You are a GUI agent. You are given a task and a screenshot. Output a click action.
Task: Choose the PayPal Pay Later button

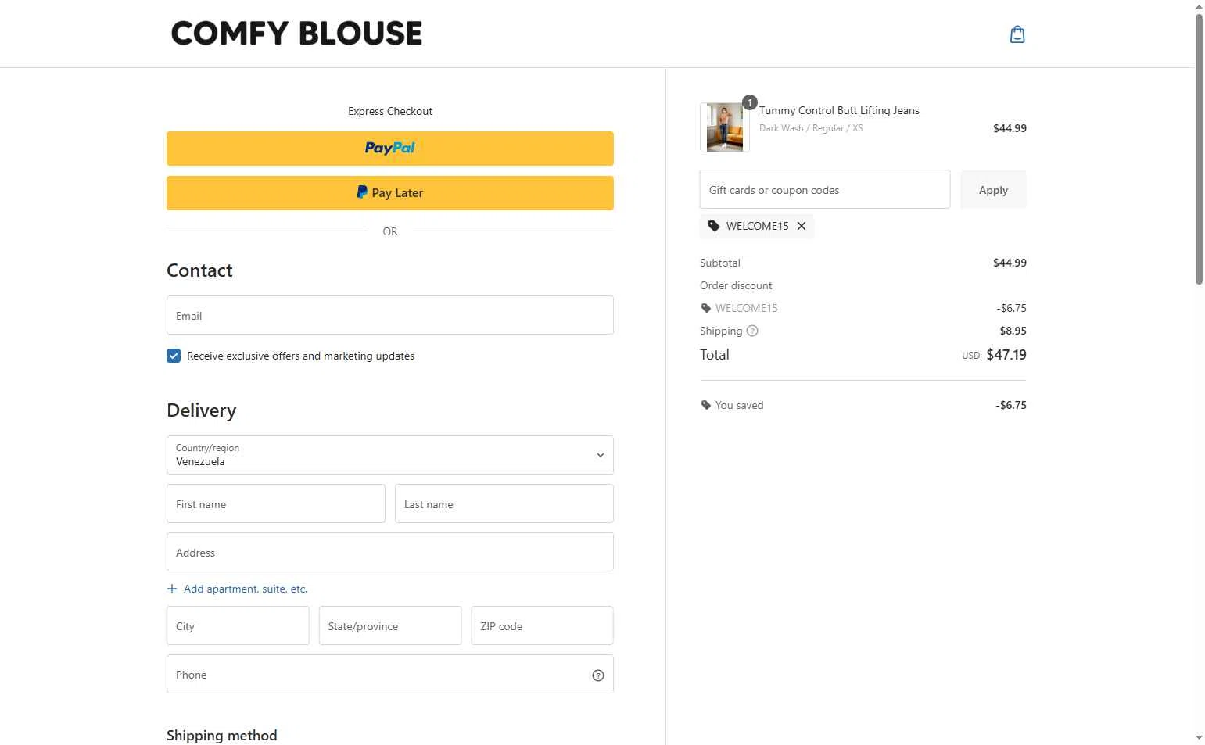[x=390, y=193]
